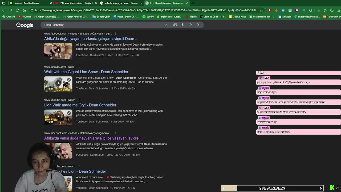Open Afrika'da vahşi doğa hayvanlarıyla result

coord(94,138)
